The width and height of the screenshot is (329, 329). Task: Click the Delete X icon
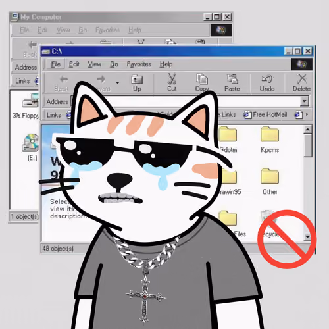[302, 79]
